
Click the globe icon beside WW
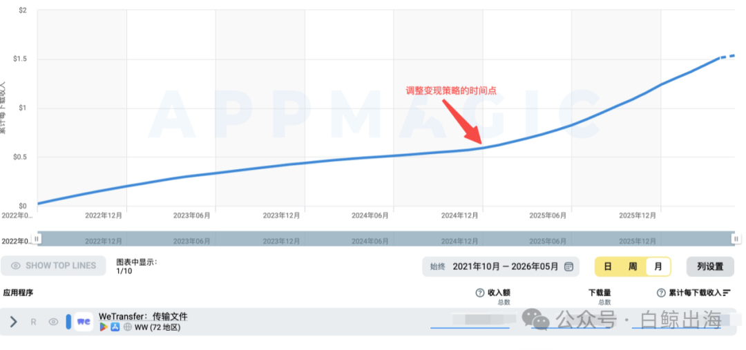pyautogui.click(x=127, y=327)
